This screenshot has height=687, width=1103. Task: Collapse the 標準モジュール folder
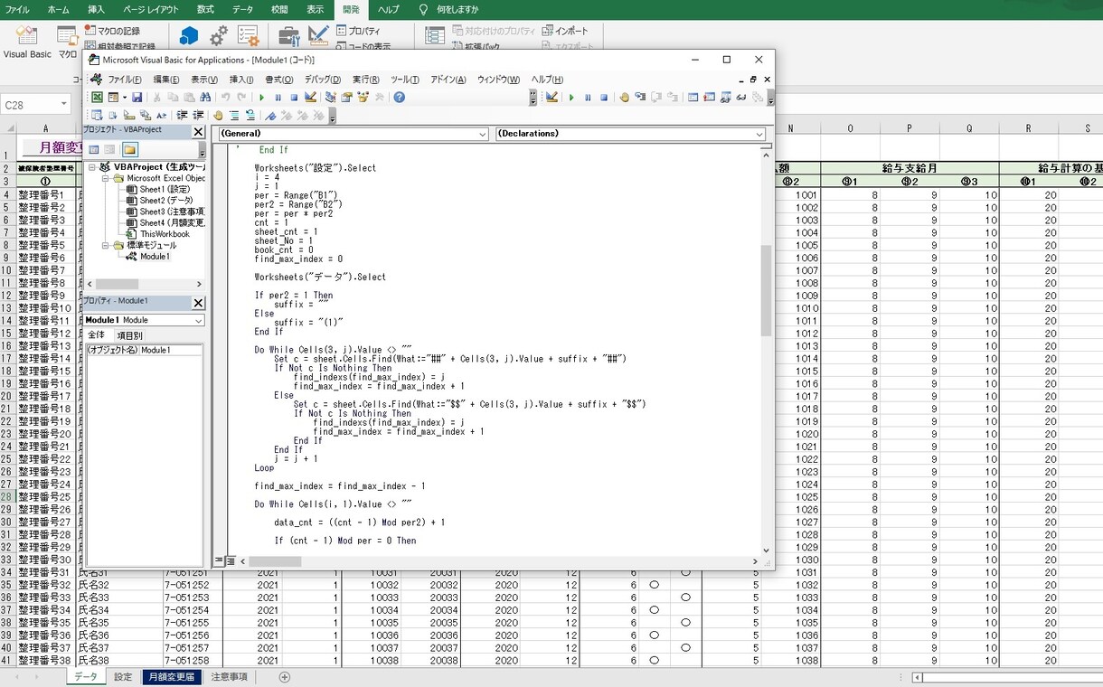point(106,245)
